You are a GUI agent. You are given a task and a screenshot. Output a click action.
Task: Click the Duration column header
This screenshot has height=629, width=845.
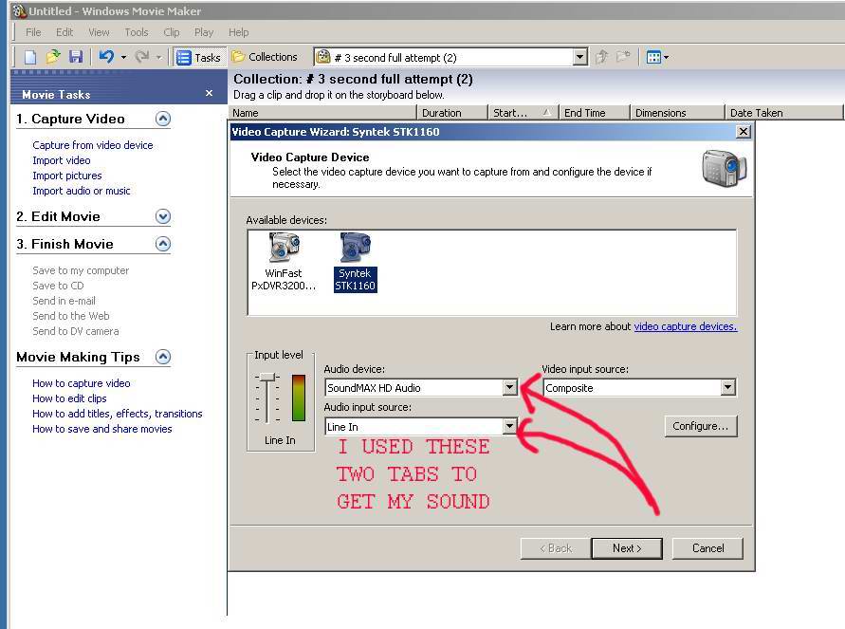click(452, 113)
